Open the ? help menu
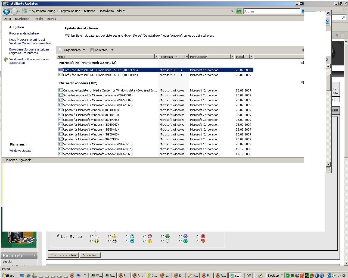Image resolution: width=348 pixels, height=278 pixels. tap(61, 19)
